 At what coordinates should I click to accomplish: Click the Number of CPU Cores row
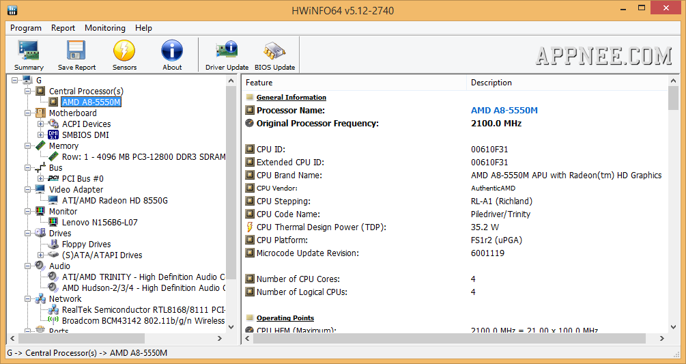point(455,279)
